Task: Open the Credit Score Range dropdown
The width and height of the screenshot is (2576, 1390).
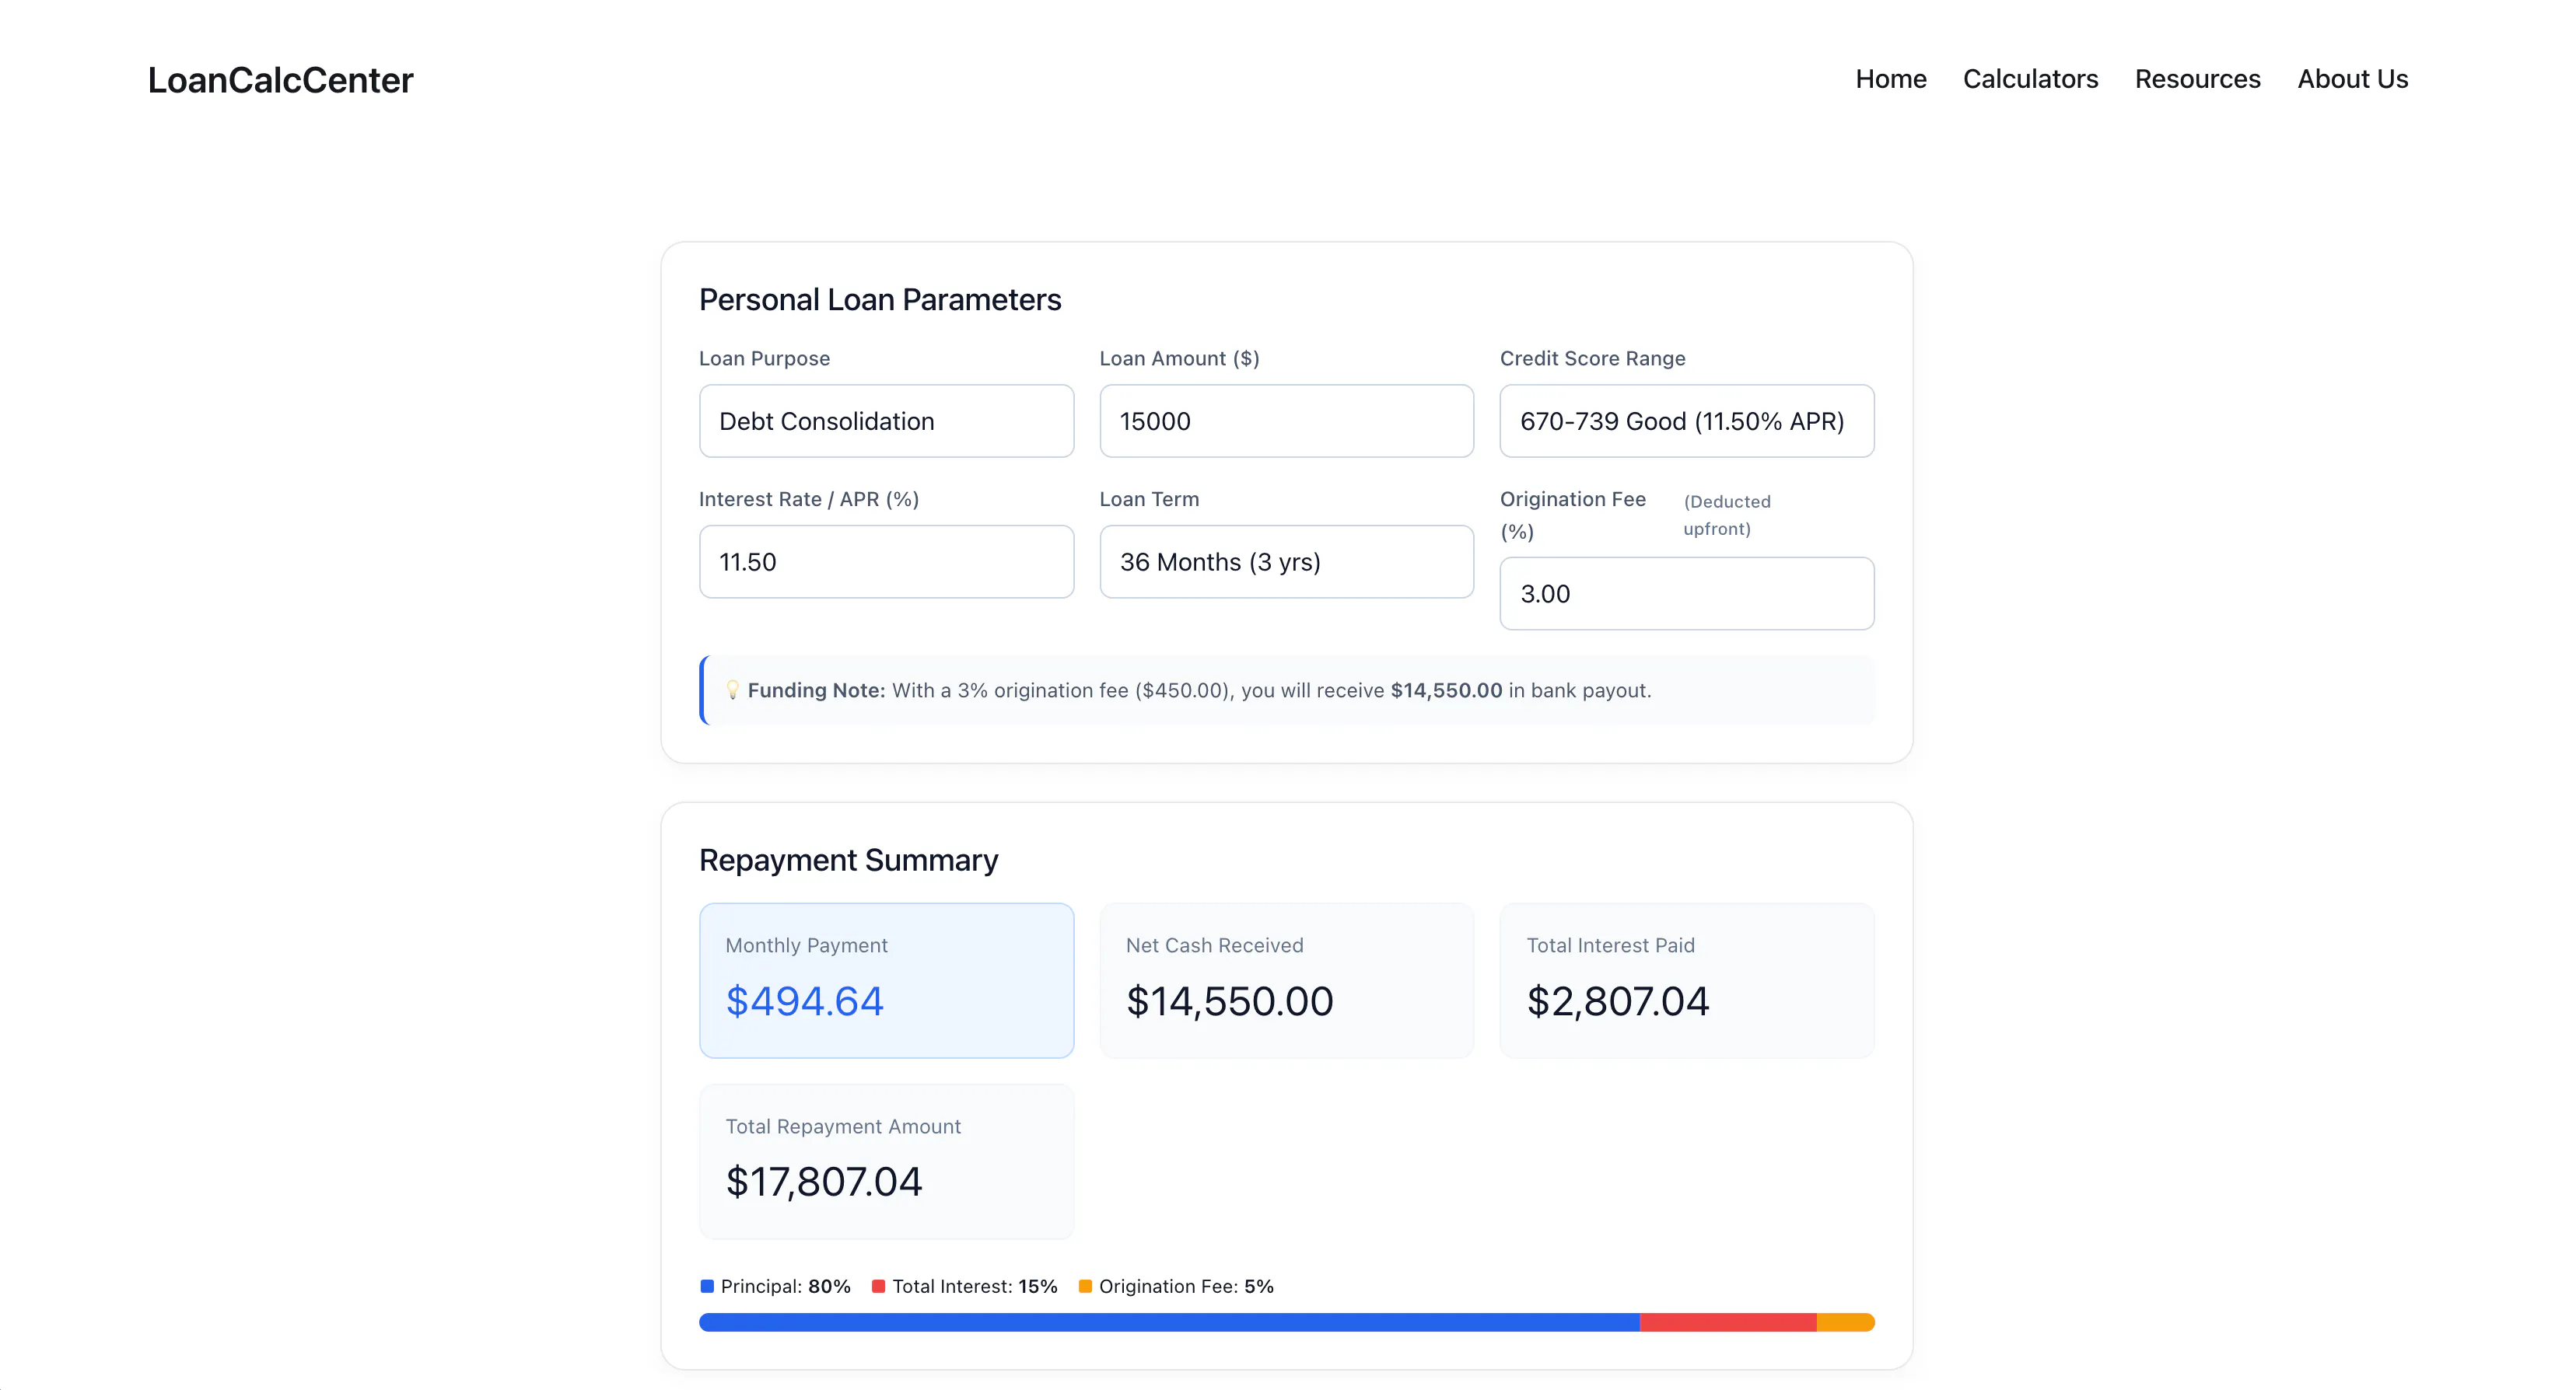Action: (1686, 421)
